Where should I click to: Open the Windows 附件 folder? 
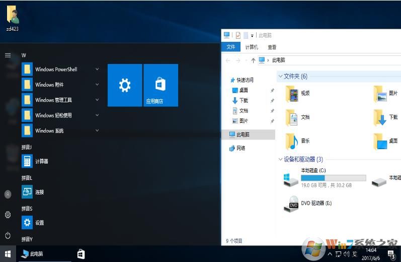(x=61, y=85)
